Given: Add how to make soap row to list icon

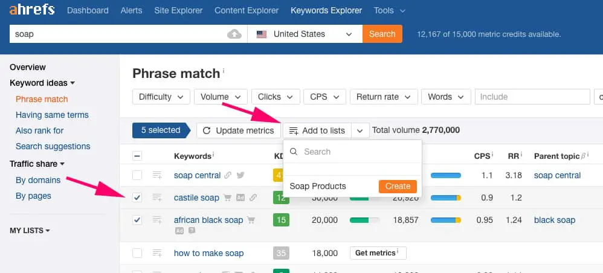Looking at the screenshot, I should 157,253.
